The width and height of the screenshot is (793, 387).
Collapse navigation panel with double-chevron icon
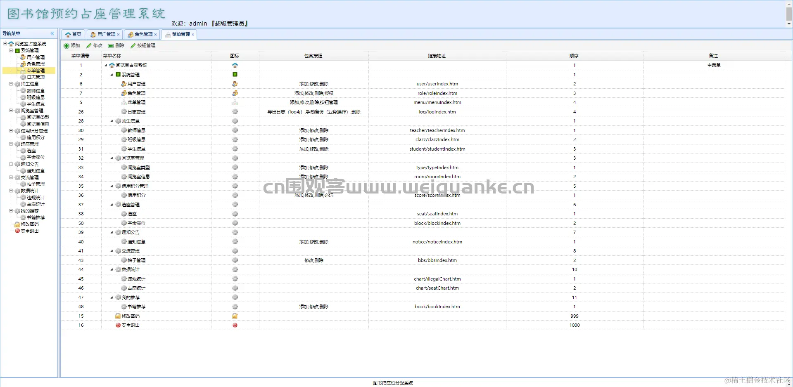[x=52, y=33]
